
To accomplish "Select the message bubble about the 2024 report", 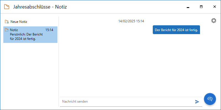I will 176,30.
